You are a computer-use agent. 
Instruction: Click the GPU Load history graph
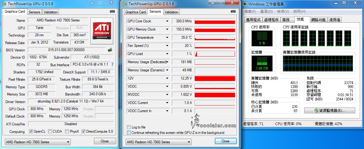(215, 54)
